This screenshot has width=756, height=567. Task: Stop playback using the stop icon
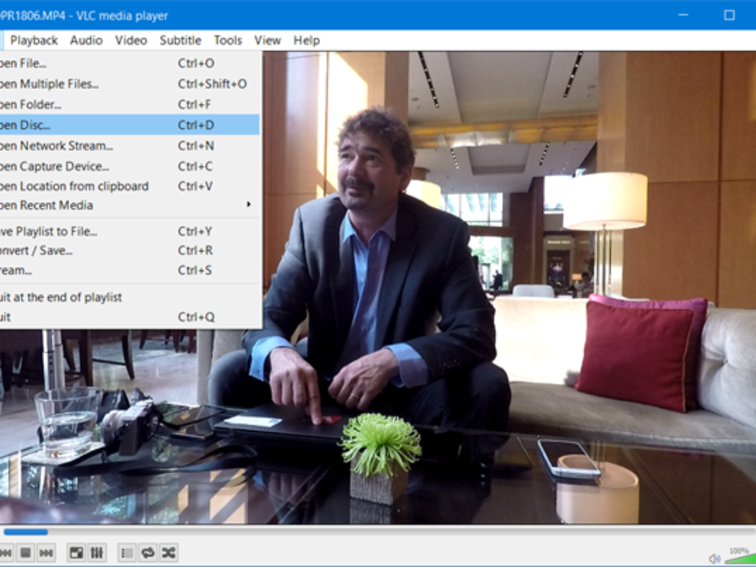[25, 553]
